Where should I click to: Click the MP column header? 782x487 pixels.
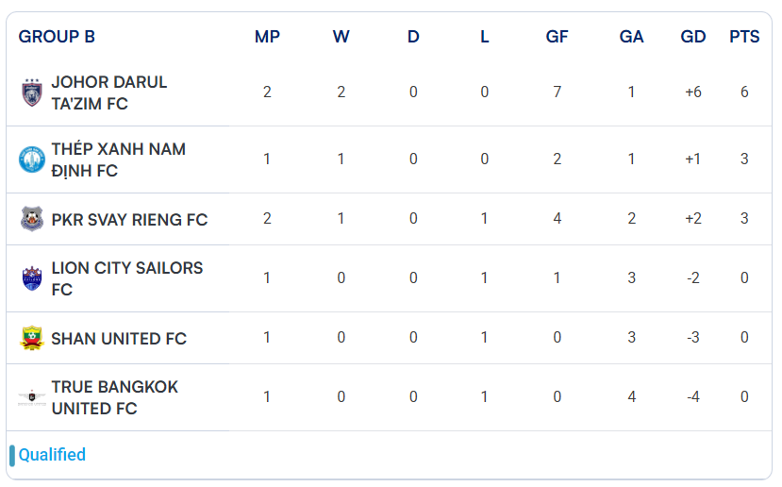(267, 37)
